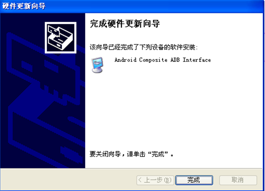Select the device monitor icon
Screen dimensions: 265x191
tap(97, 65)
